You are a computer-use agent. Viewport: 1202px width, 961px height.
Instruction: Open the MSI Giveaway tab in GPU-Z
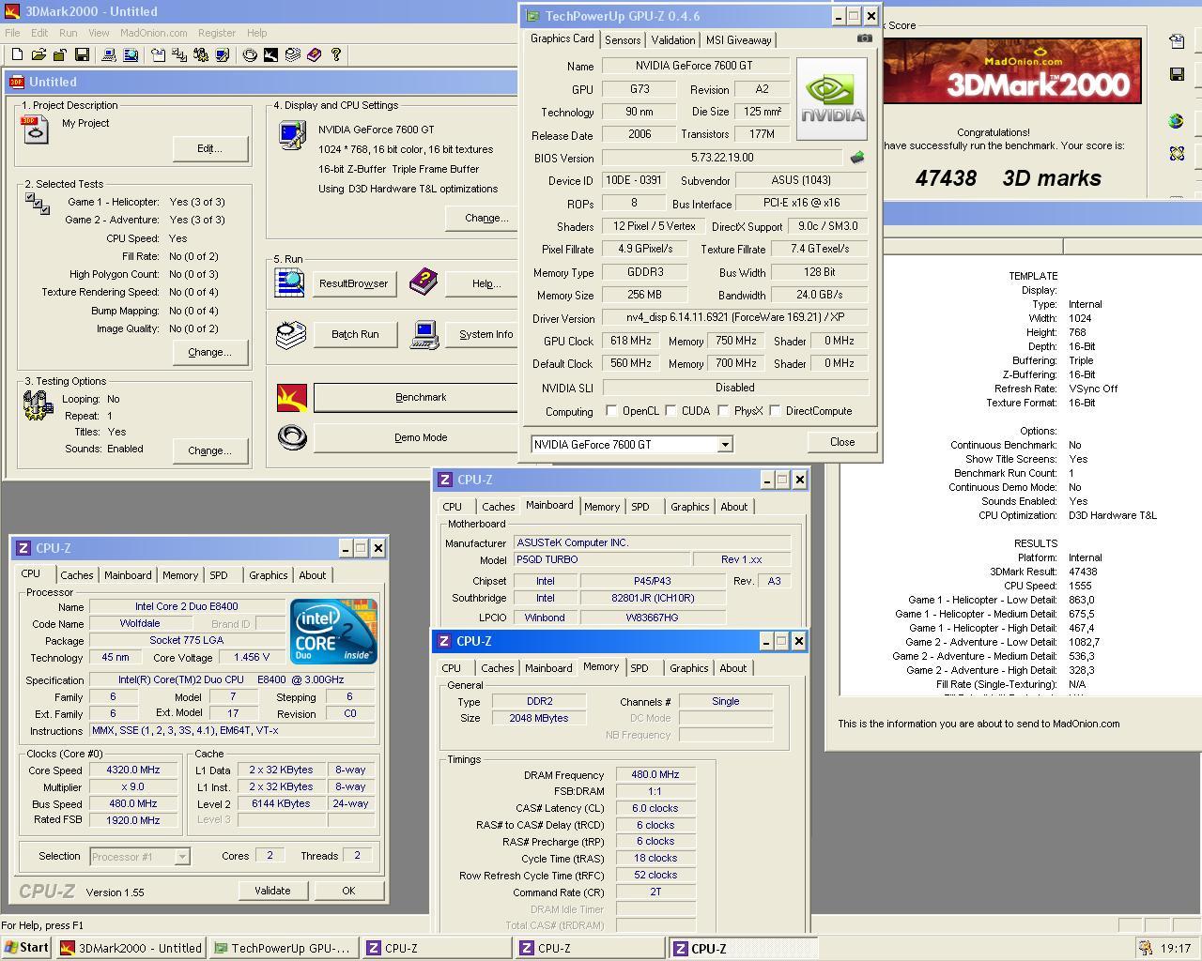point(739,39)
